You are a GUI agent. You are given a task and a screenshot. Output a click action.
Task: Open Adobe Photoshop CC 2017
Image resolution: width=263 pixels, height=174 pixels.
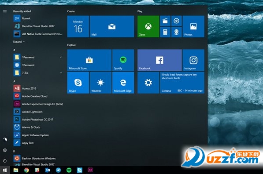38,120
